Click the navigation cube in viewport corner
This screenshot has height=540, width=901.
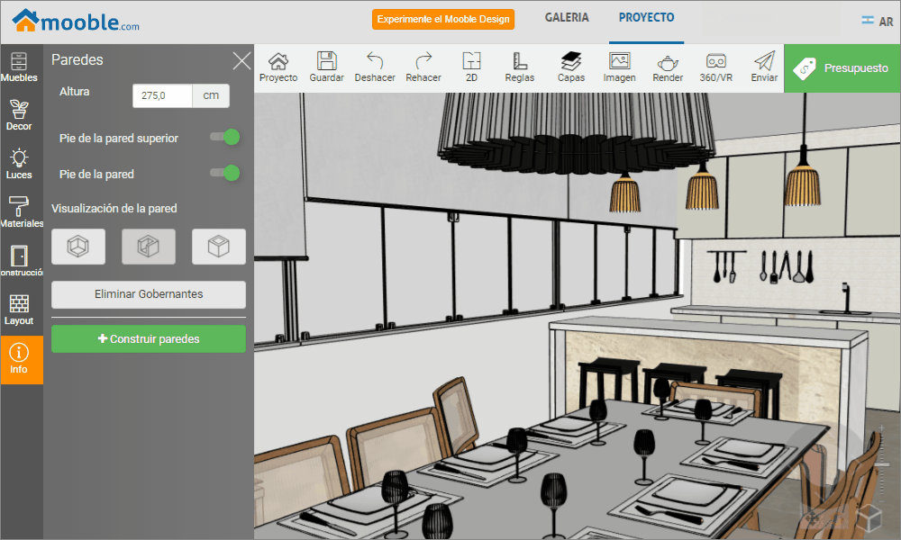pyautogui.click(x=869, y=517)
